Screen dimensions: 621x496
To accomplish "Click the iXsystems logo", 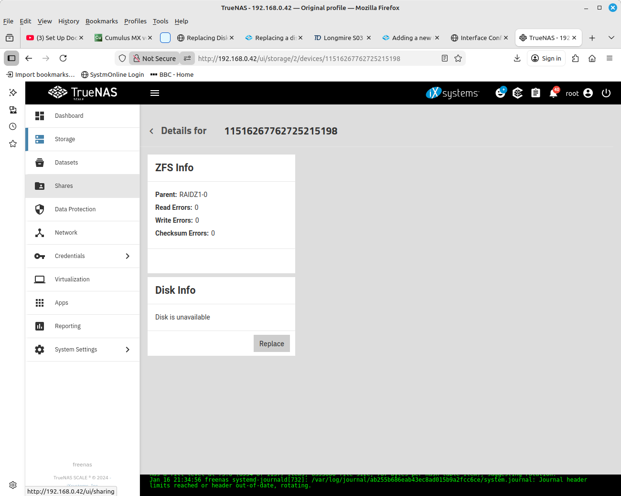I will pyautogui.click(x=452, y=93).
